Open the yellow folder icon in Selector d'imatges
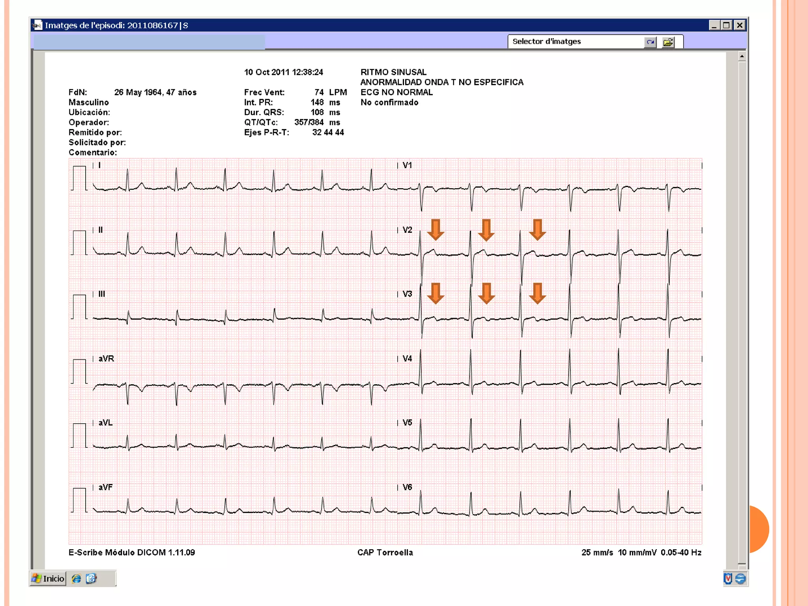The height and width of the screenshot is (606, 808). tap(668, 42)
